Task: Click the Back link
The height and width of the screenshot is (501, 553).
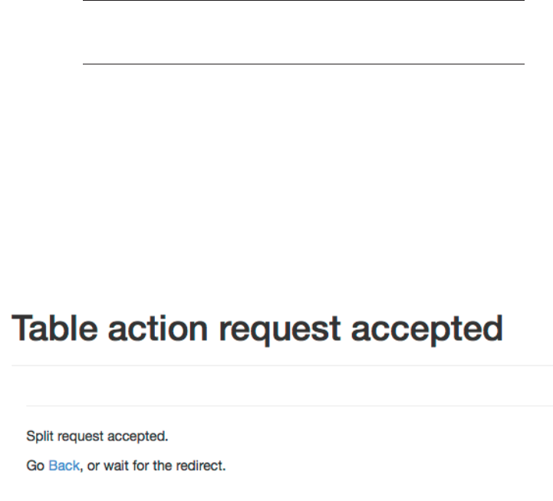Action: [64, 466]
